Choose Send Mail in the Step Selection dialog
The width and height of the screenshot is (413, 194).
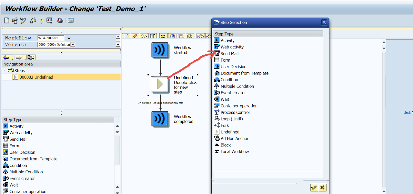point(229,54)
